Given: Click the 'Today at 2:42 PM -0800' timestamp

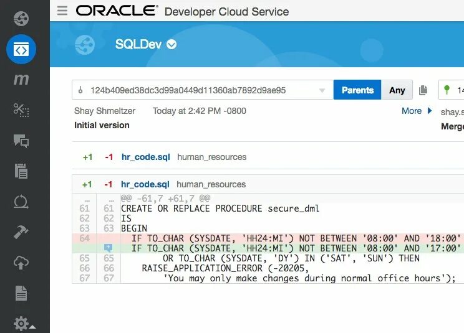Looking at the screenshot, I should coord(200,111).
